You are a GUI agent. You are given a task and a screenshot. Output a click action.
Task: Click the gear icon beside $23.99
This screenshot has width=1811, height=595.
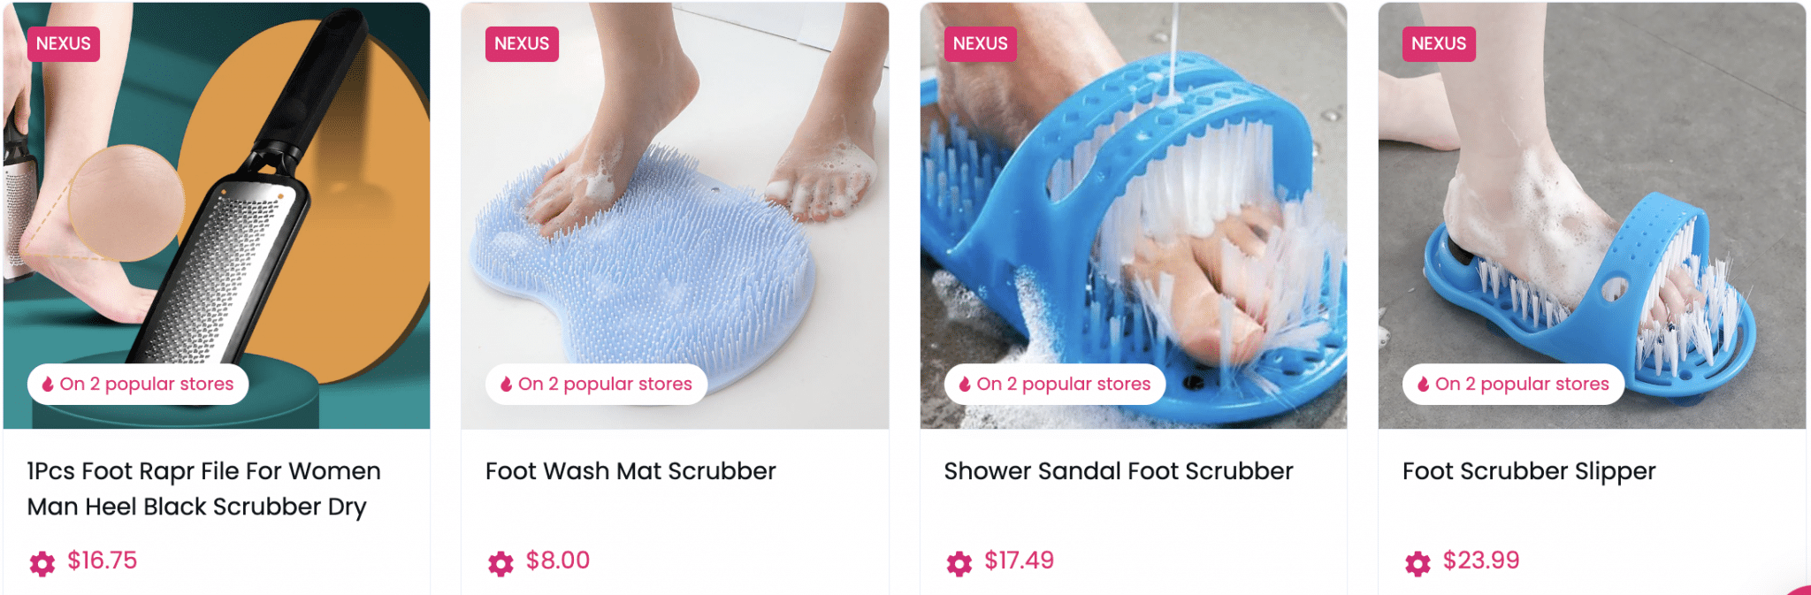tap(1417, 563)
